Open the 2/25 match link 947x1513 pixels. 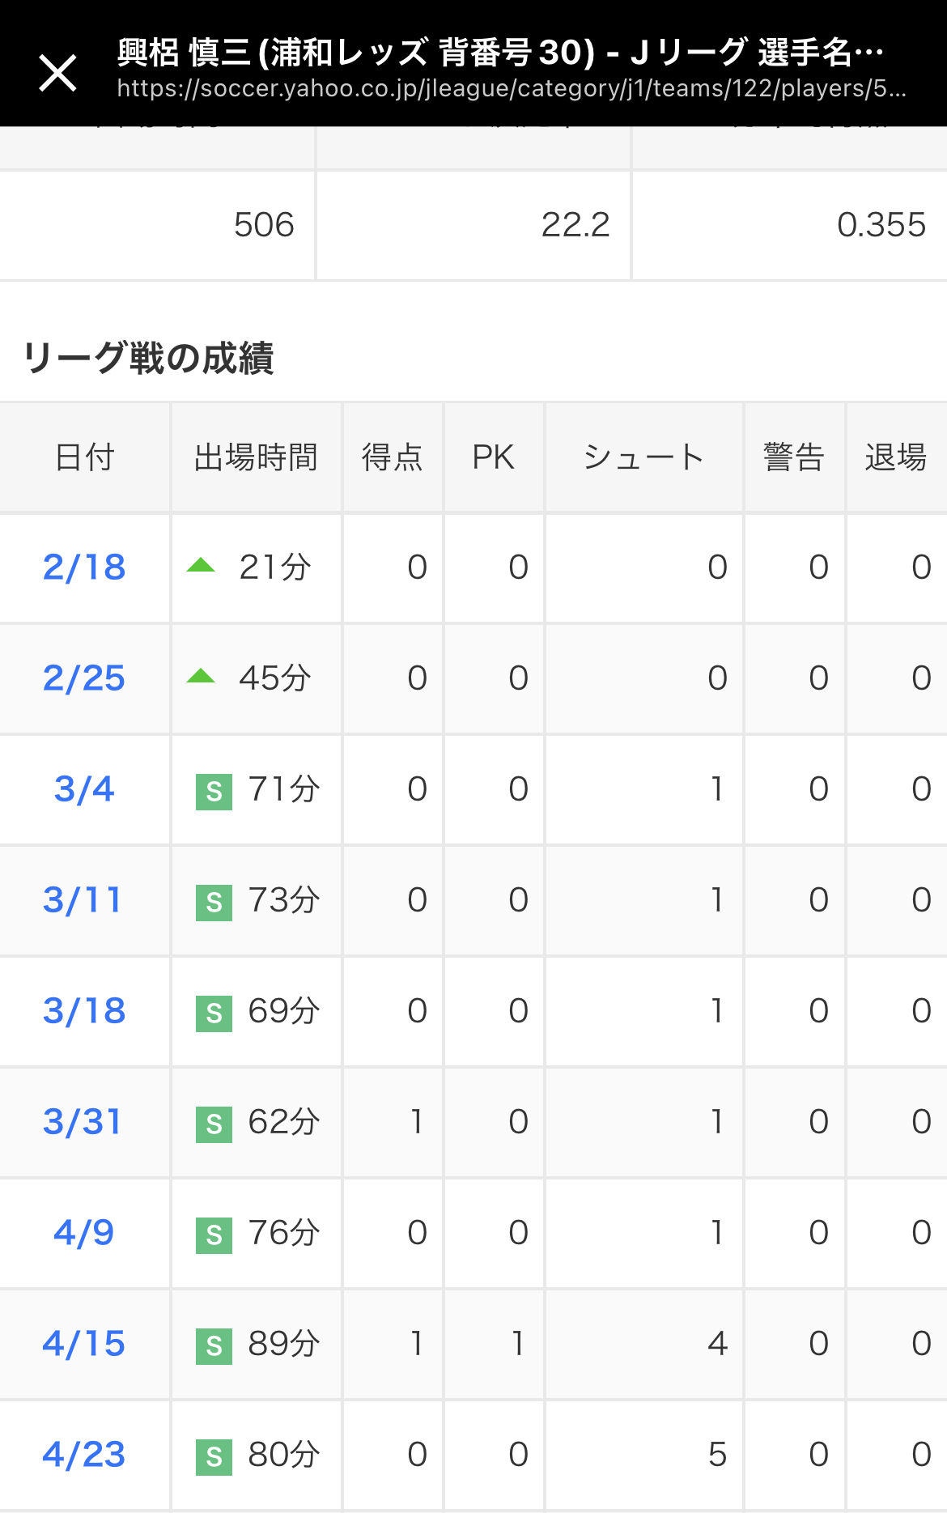(84, 678)
